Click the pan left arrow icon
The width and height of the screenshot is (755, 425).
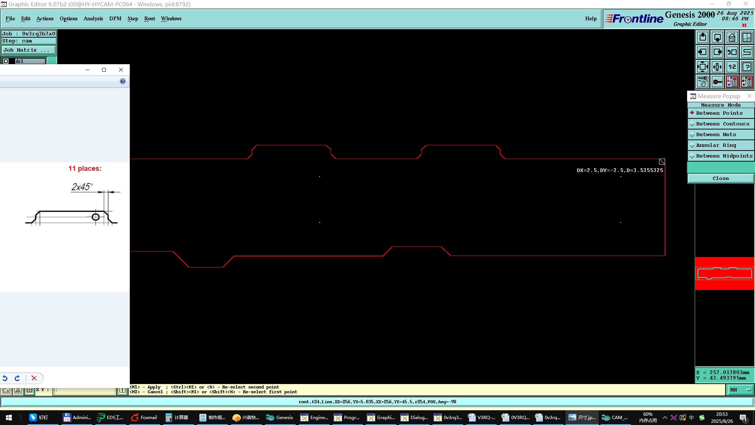point(703,52)
